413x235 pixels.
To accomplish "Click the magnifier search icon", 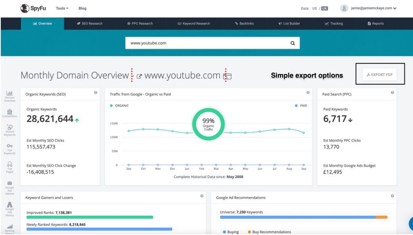I will (x=293, y=43).
